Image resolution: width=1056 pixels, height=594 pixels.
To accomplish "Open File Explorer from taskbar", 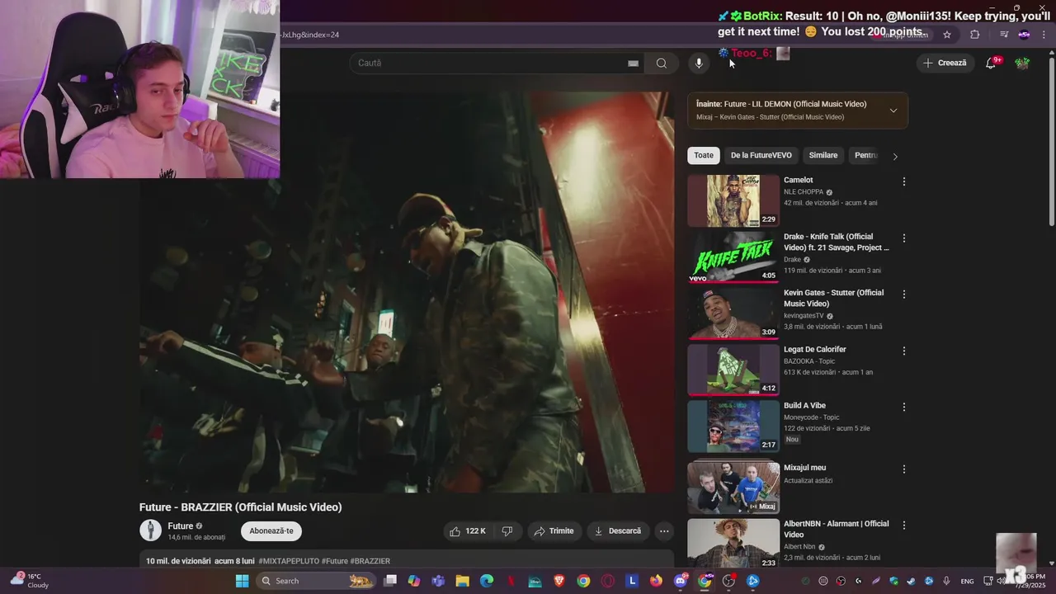I will tap(463, 581).
